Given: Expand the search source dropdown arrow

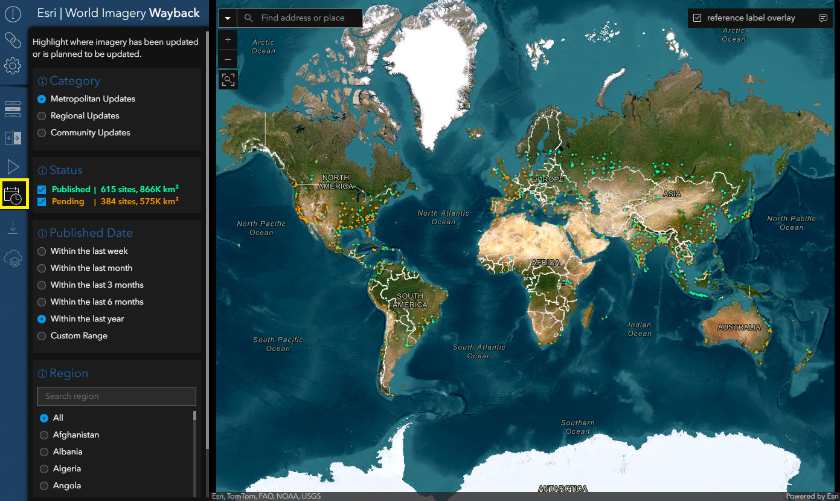Looking at the screenshot, I should [228, 18].
